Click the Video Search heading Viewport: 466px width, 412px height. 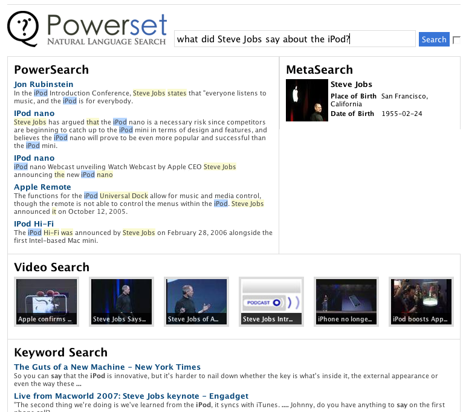click(51, 267)
